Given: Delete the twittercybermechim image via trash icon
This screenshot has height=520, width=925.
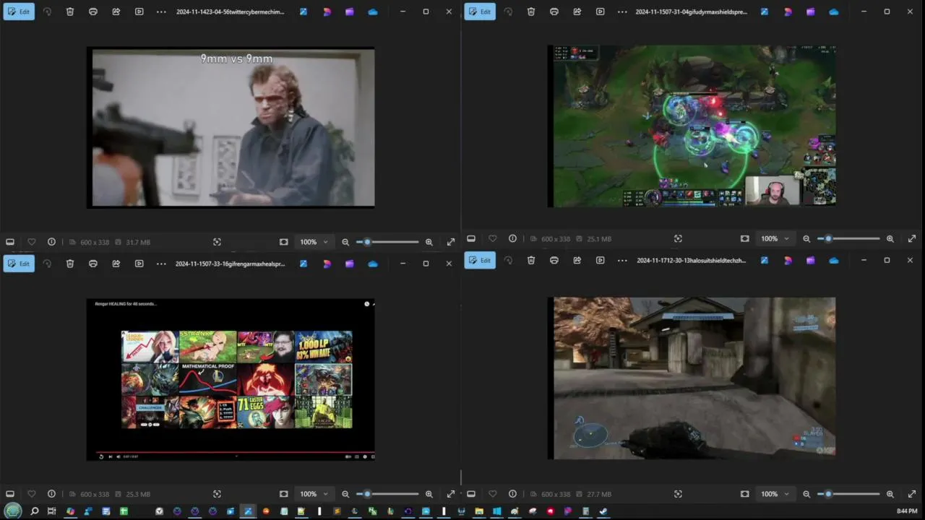Looking at the screenshot, I should coord(70,12).
